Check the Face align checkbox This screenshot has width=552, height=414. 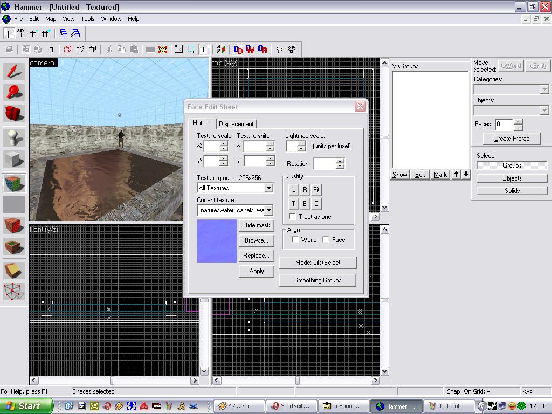point(326,240)
